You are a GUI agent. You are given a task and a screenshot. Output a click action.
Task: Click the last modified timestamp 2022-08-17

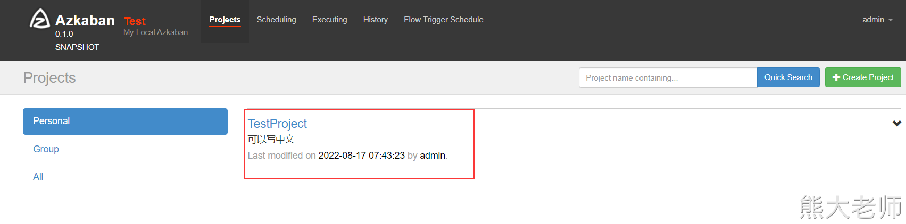tap(361, 156)
